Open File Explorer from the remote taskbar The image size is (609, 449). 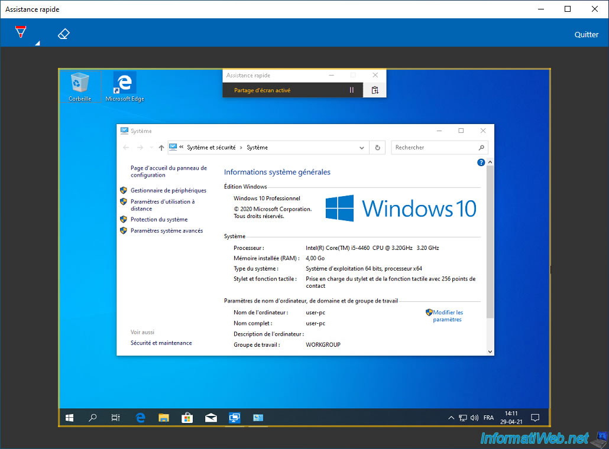click(164, 418)
